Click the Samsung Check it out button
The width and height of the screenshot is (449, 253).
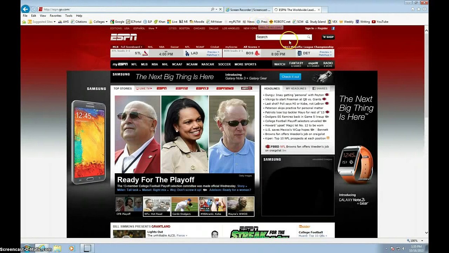coord(290,77)
